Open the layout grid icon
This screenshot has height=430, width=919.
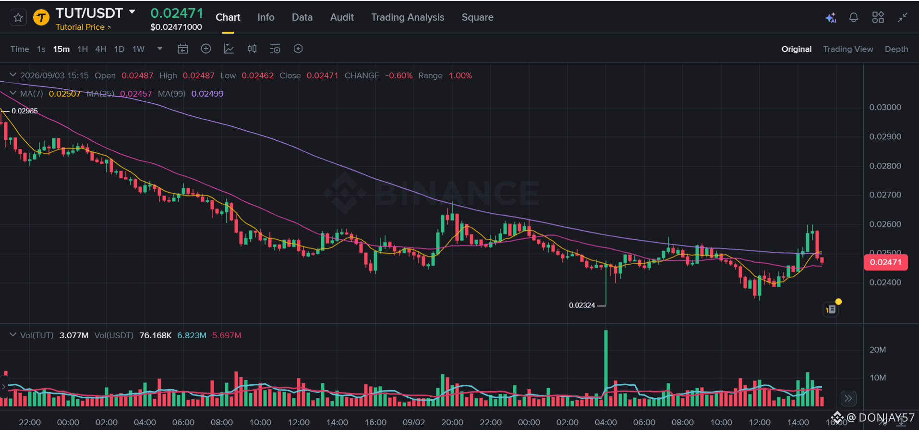tap(878, 18)
